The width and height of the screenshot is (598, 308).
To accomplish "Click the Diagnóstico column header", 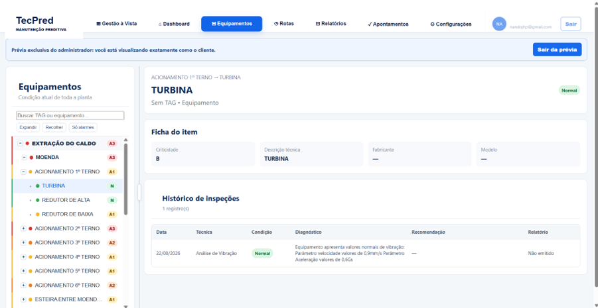I will 308,232.
